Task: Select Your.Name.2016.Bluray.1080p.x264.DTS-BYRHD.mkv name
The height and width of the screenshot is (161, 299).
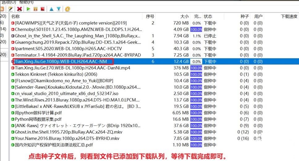Action: (x=67, y=138)
